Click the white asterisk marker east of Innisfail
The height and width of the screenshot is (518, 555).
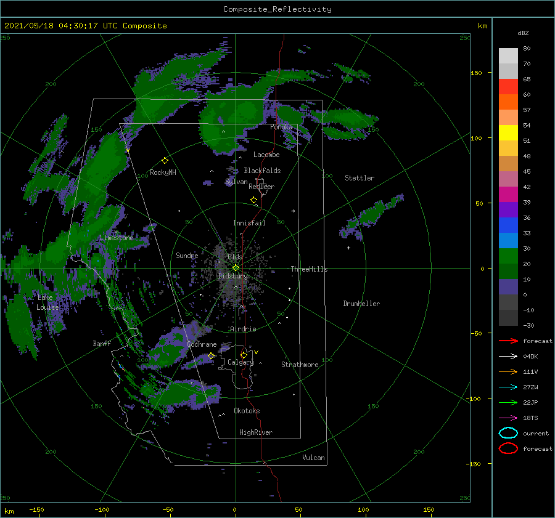tap(293, 211)
